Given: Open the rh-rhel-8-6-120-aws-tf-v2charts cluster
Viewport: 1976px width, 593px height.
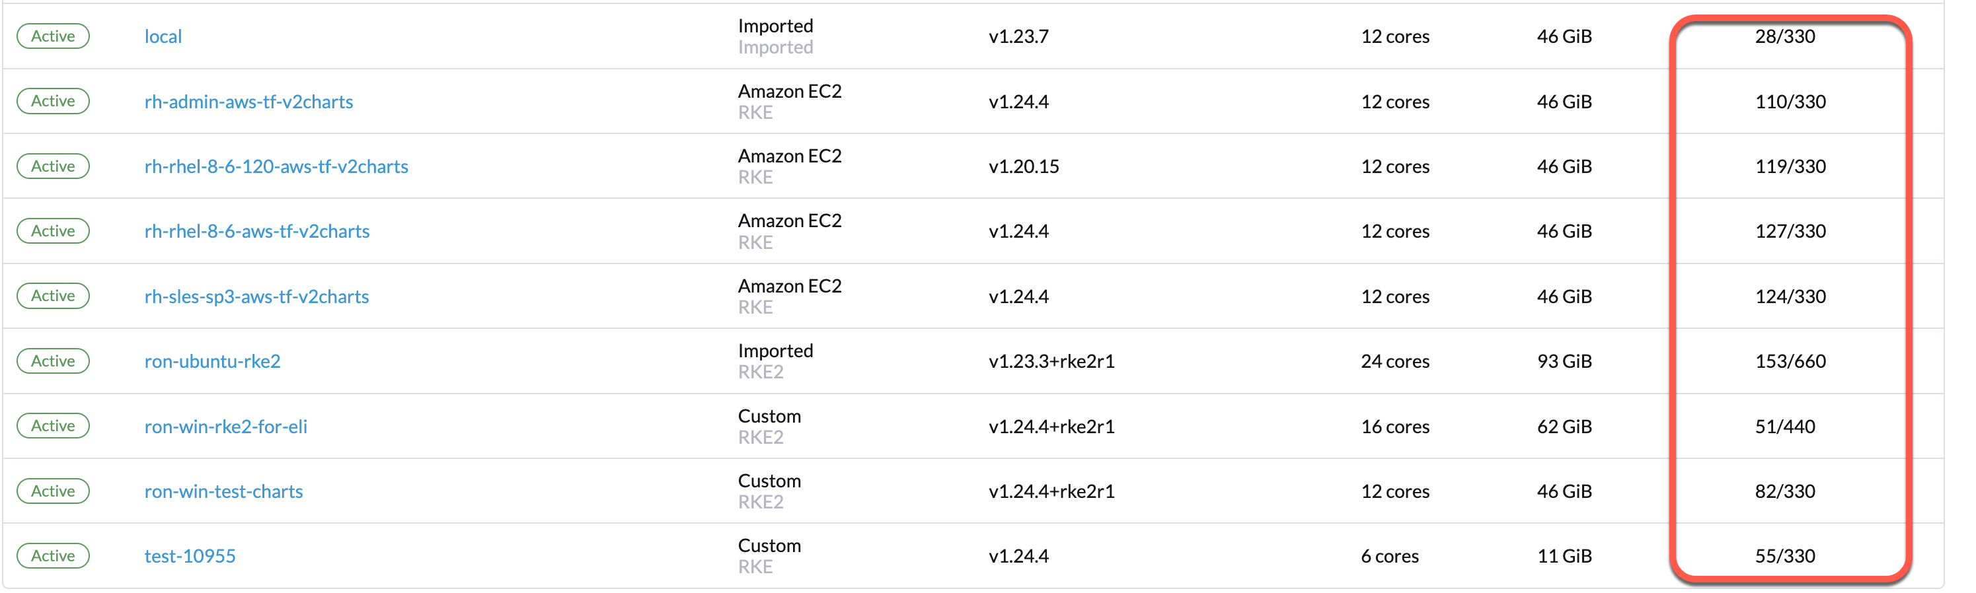Looking at the screenshot, I should pyautogui.click(x=276, y=166).
